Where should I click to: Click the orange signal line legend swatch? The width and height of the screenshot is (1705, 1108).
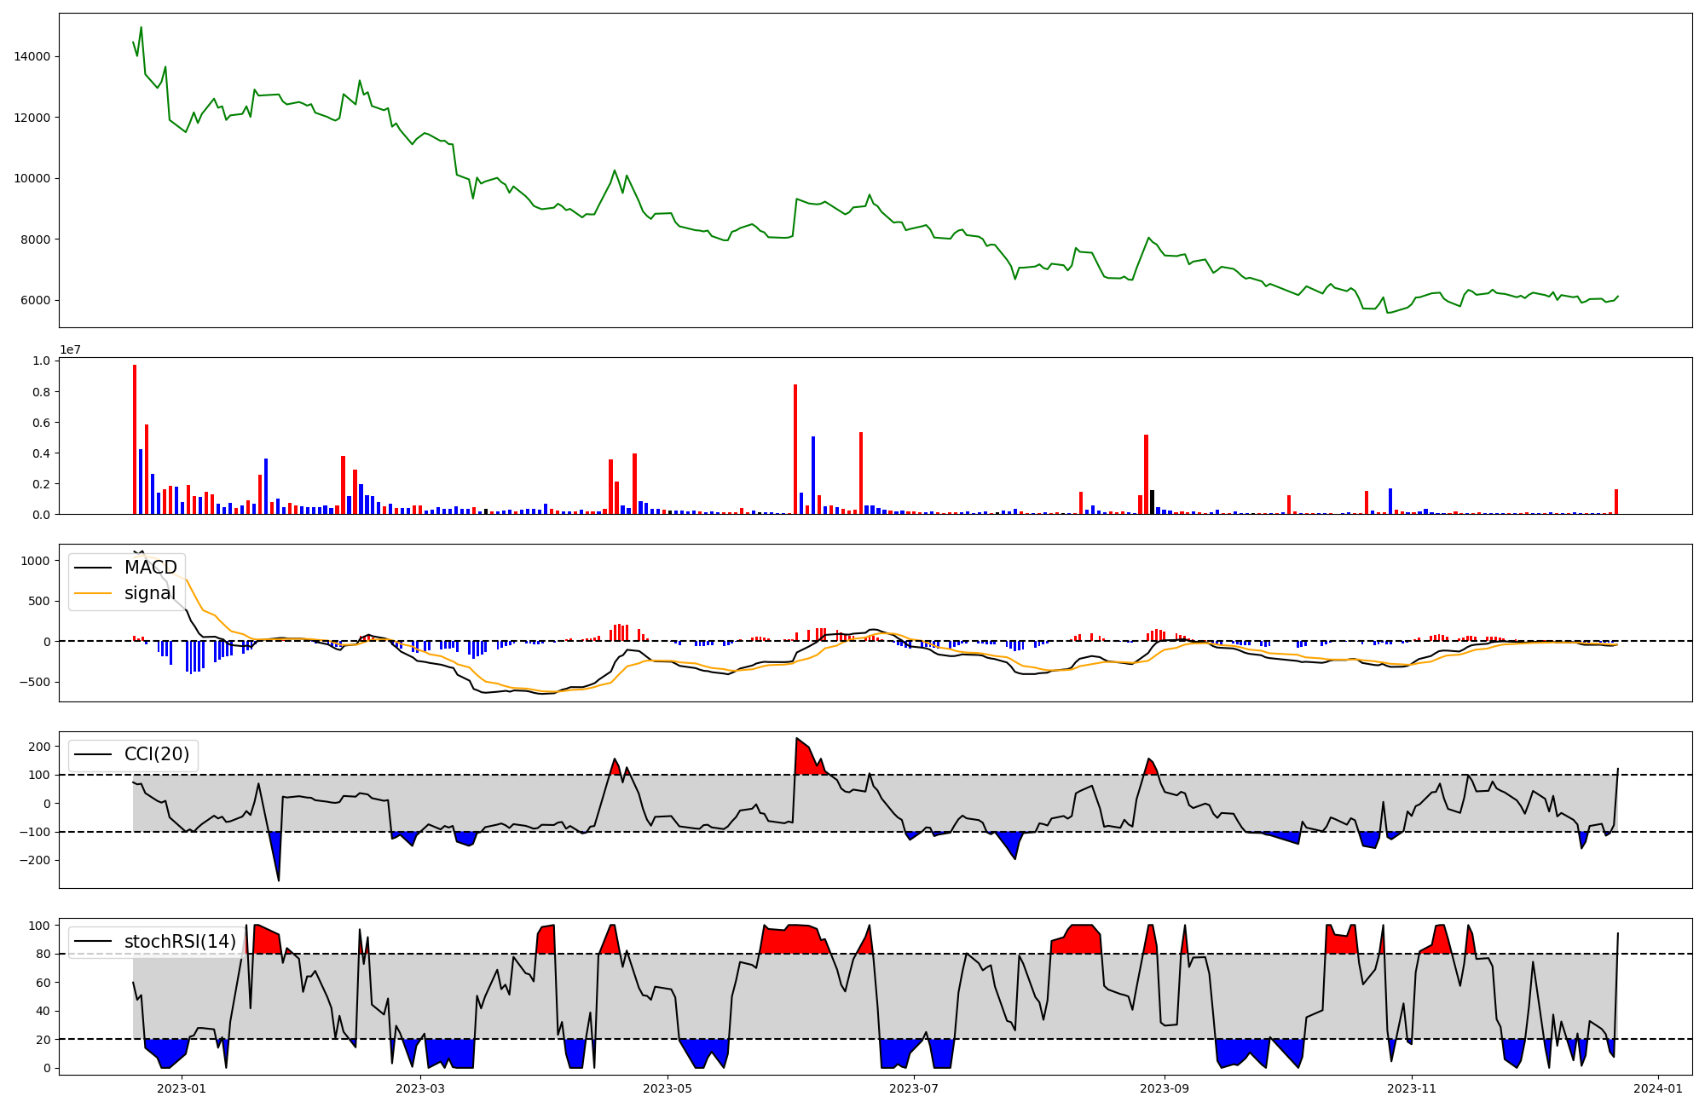[x=93, y=593]
